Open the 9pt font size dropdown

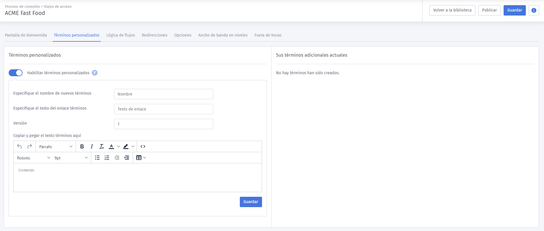(x=71, y=158)
